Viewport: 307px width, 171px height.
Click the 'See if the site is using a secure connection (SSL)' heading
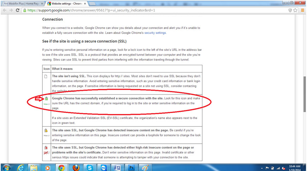tap(85, 41)
